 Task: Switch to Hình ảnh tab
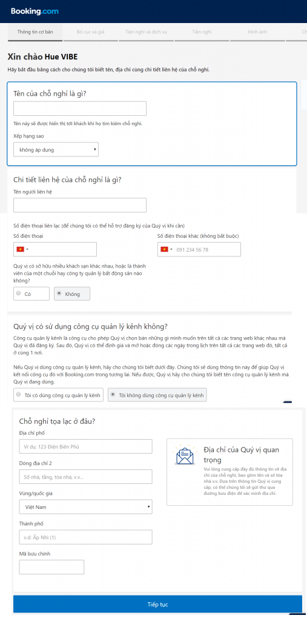(x=257, y=32)
